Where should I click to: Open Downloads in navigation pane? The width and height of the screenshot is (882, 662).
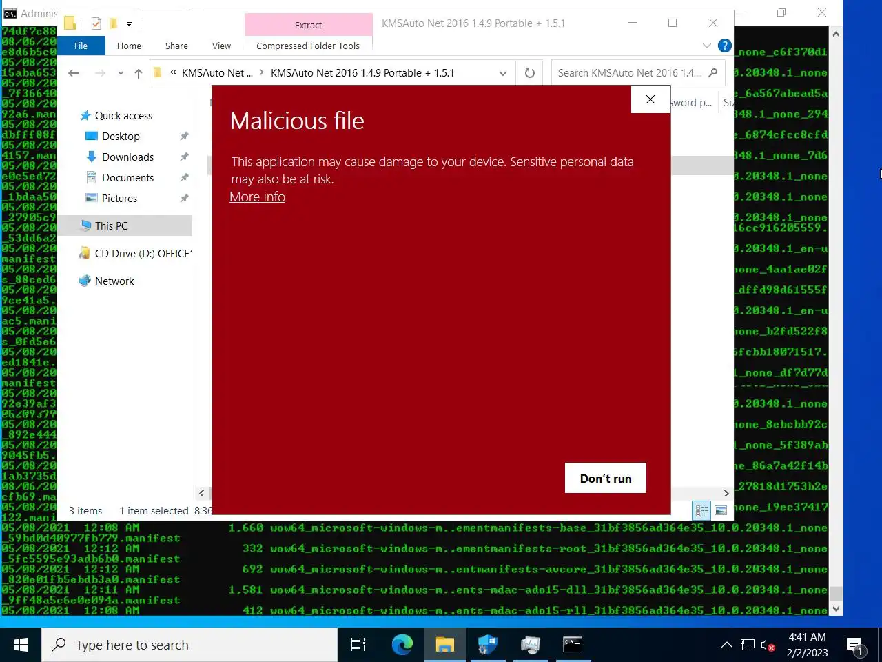[127, 157]
